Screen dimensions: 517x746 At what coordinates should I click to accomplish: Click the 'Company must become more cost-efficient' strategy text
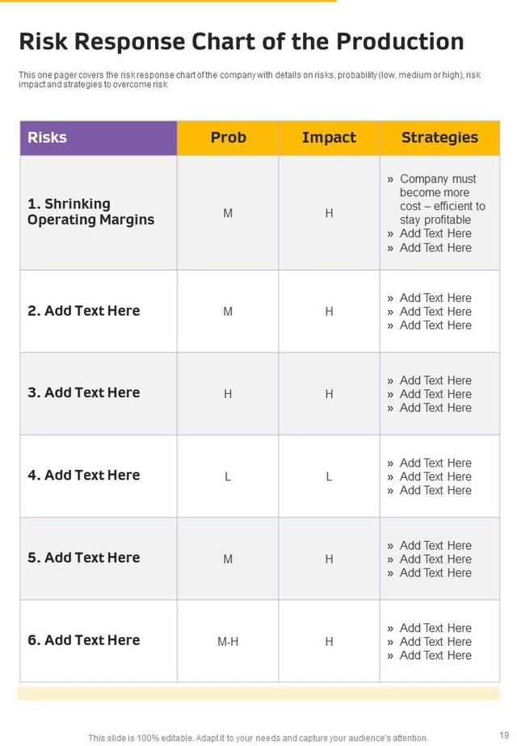click(441, 199)
